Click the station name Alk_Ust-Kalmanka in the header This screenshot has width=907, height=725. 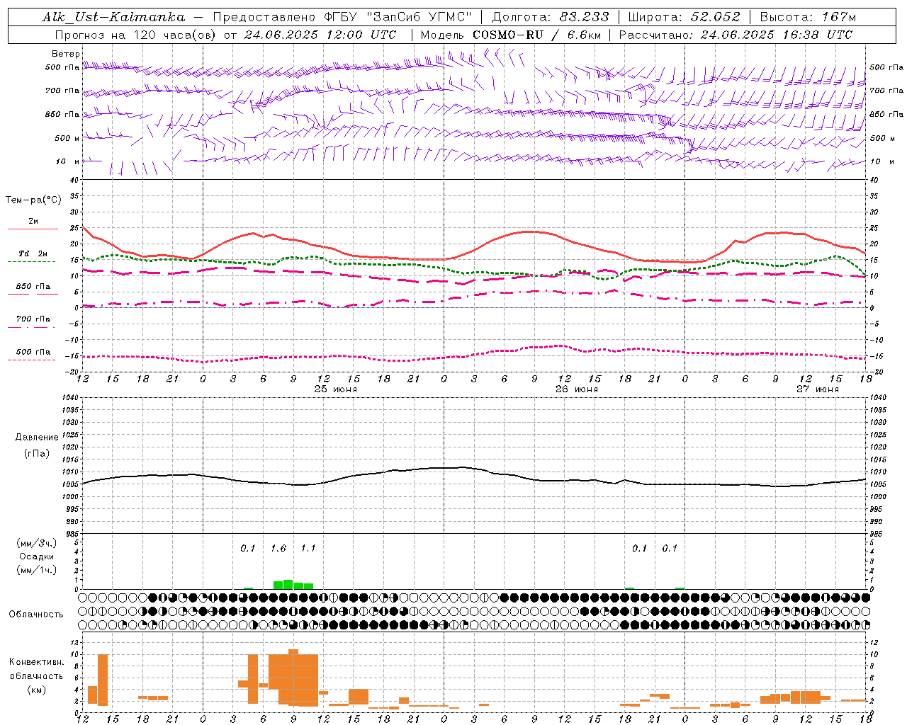click(113, 17)
